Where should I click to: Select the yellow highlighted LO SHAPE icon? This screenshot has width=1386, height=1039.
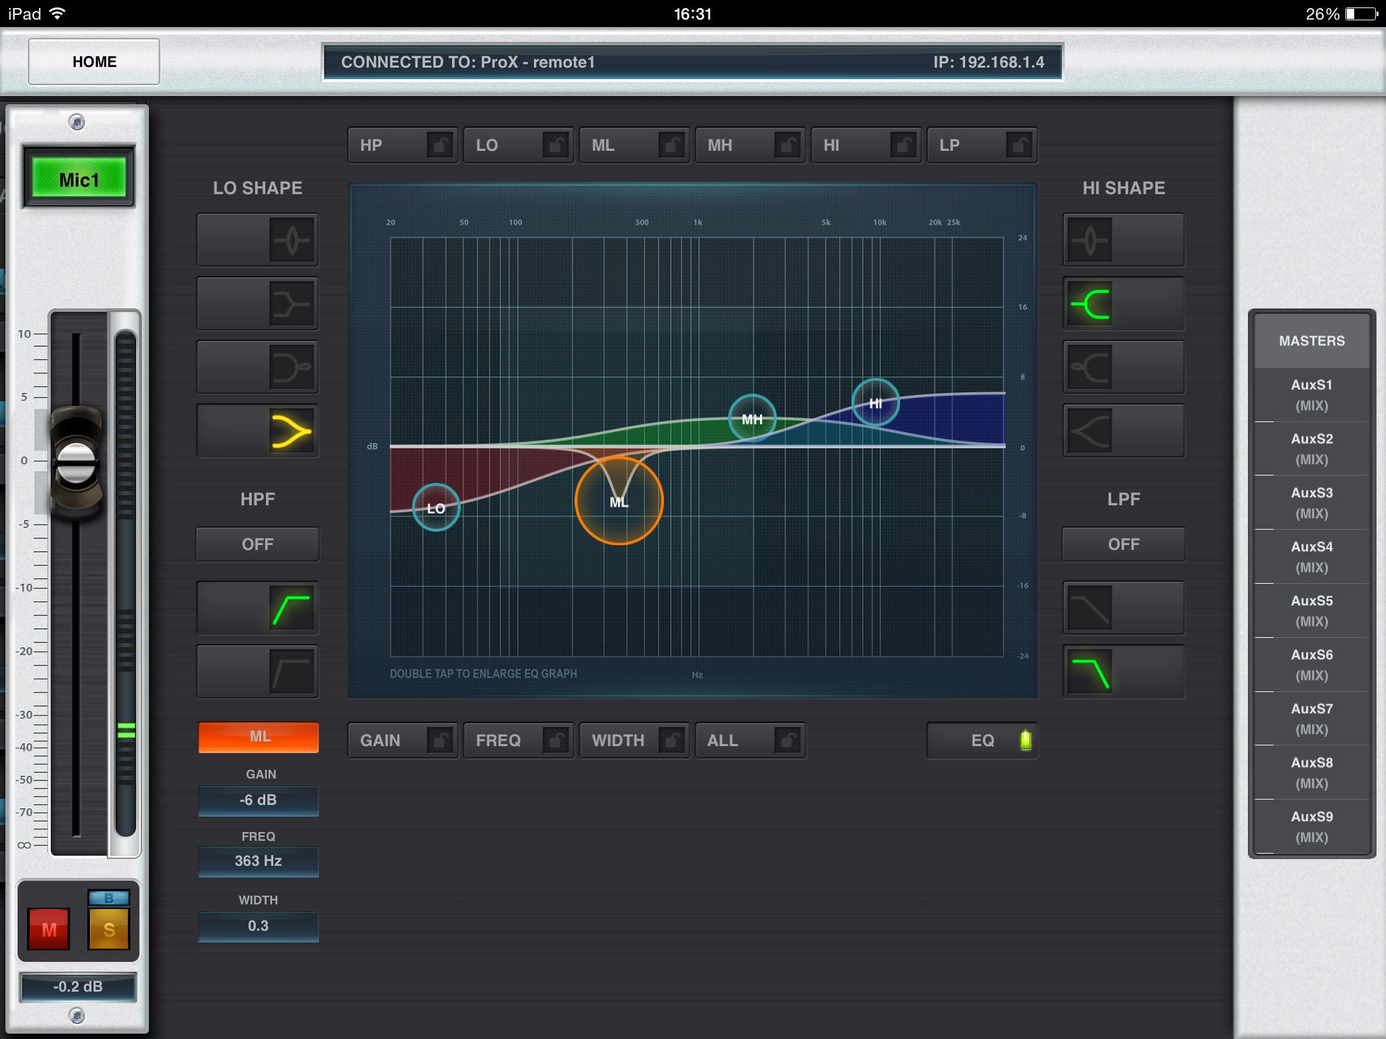[x=292, y=431]
